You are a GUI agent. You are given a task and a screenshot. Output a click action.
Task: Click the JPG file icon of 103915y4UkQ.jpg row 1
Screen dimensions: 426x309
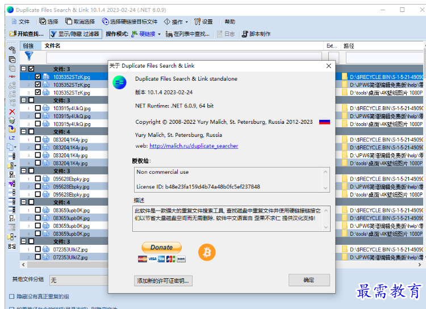click(46, 108)
